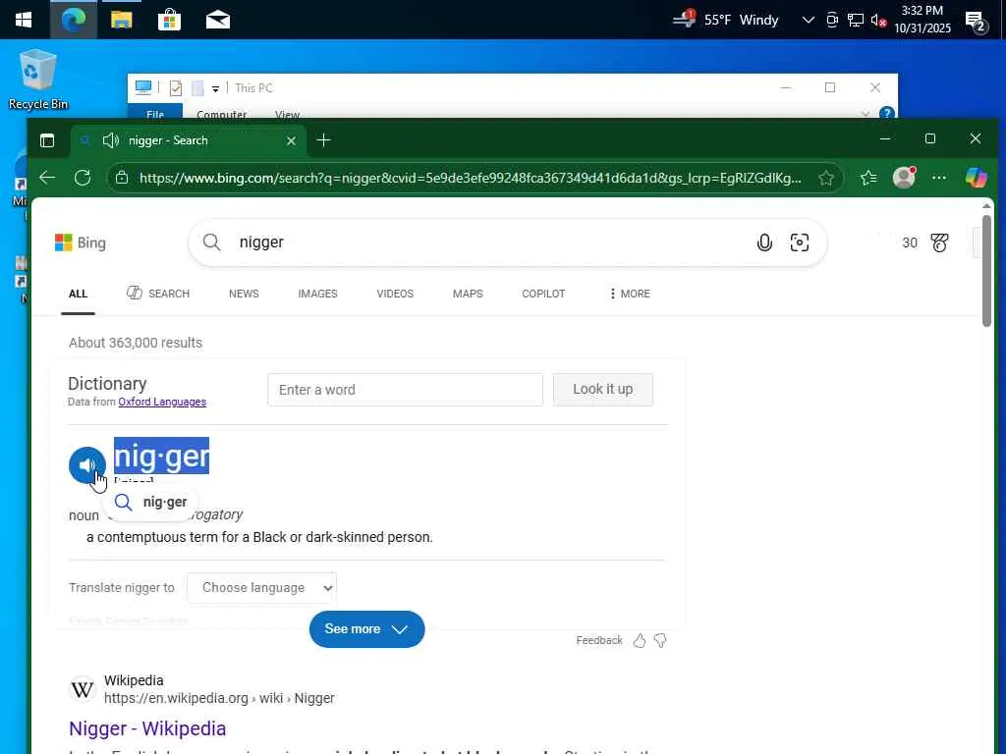Open the 55°F Windy weather widget

[726, 20]
